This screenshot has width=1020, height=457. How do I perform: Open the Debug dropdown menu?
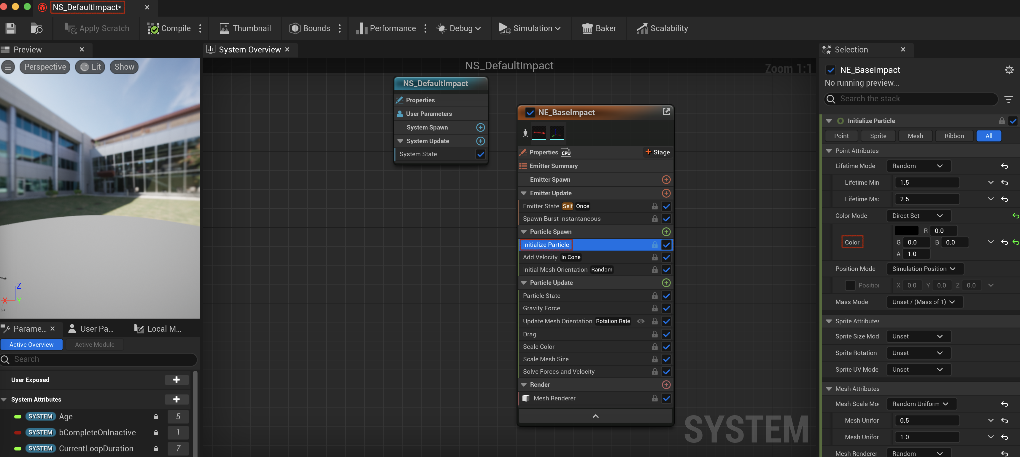coord(458,28)
